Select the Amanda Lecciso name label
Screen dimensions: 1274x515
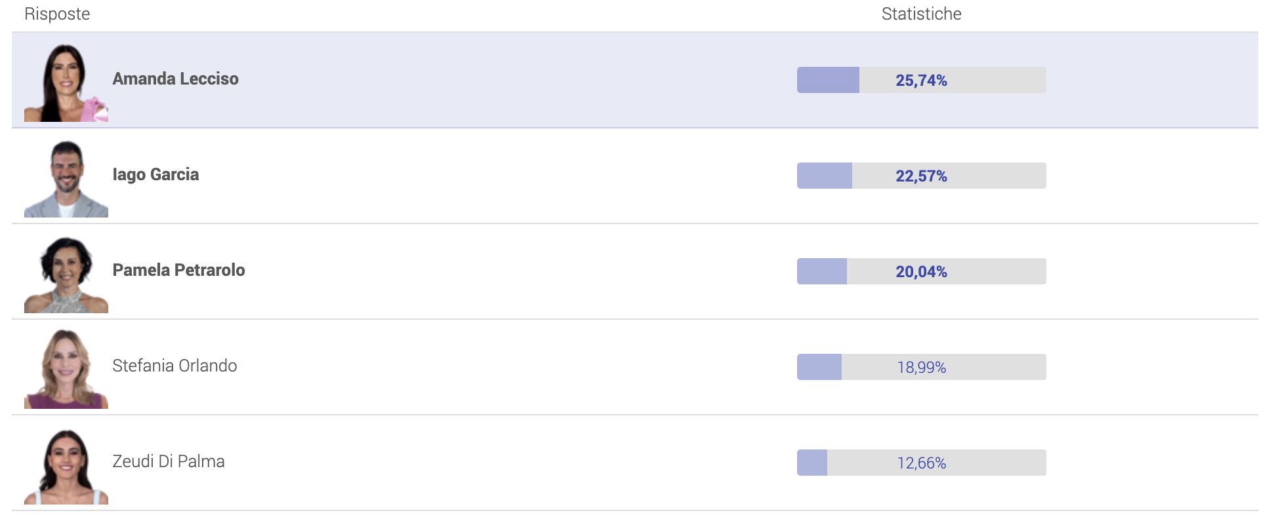[175, 79]
